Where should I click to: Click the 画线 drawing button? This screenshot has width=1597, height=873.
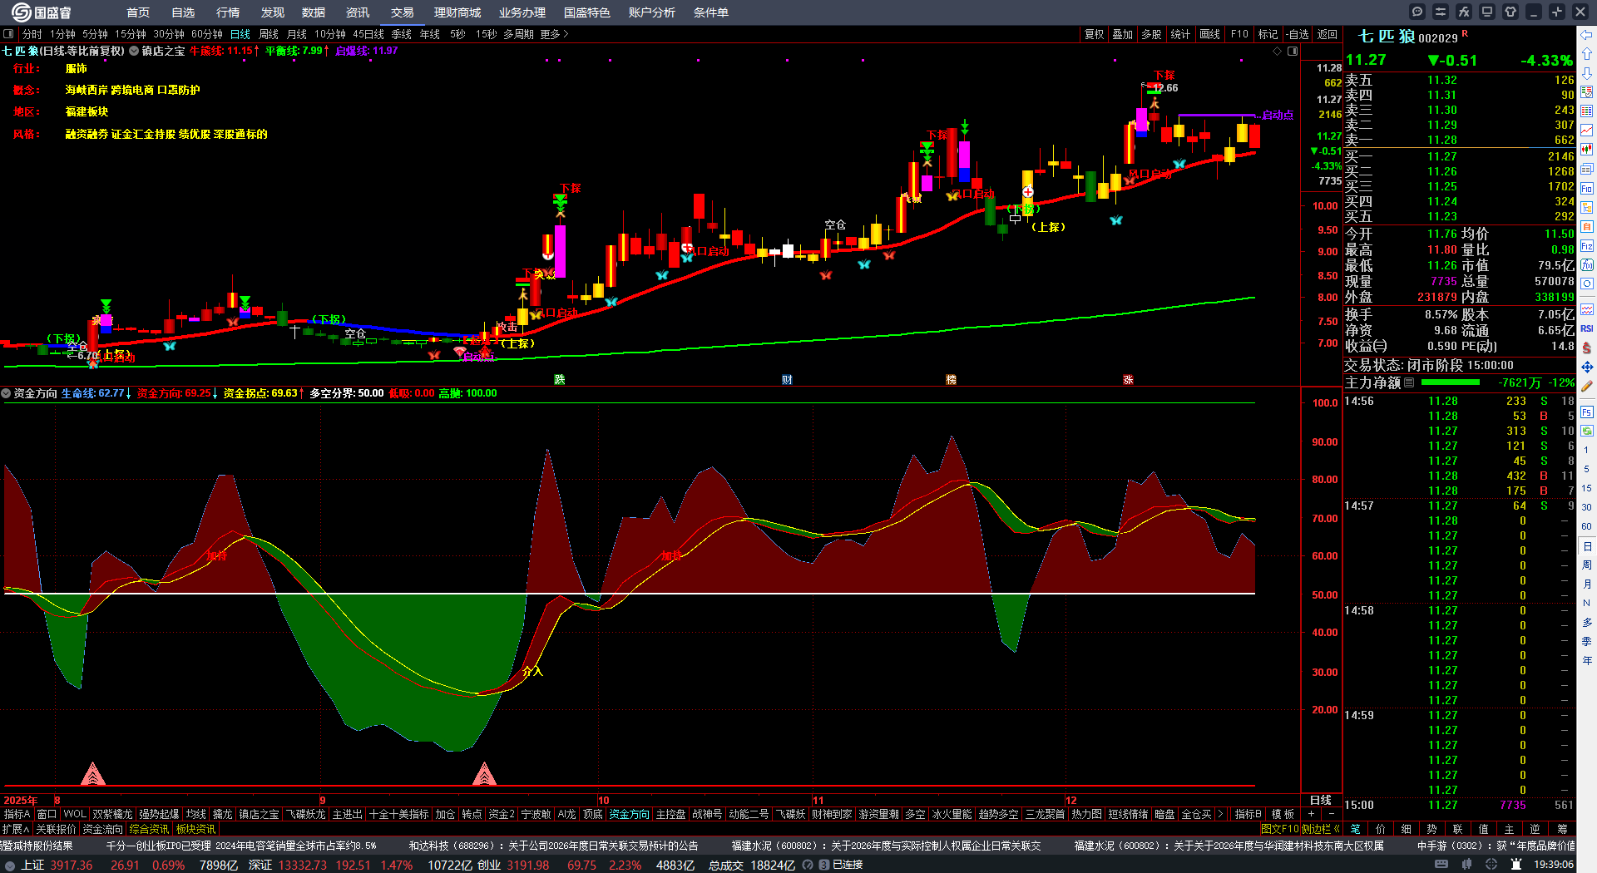[1210, 34]
